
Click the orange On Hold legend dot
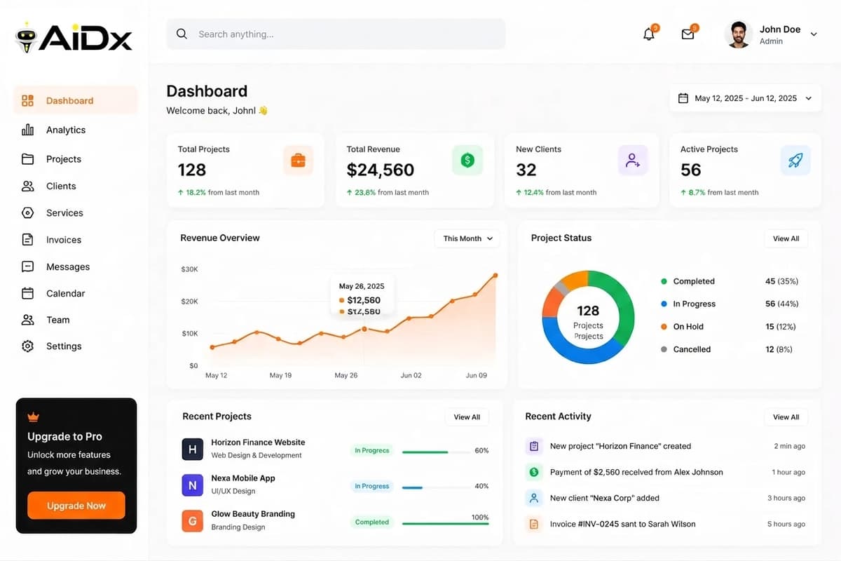tap(664, 327)
